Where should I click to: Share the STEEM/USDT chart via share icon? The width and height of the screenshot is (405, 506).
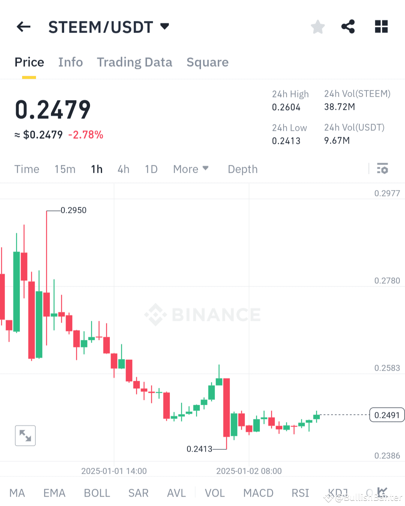[348, 27]
